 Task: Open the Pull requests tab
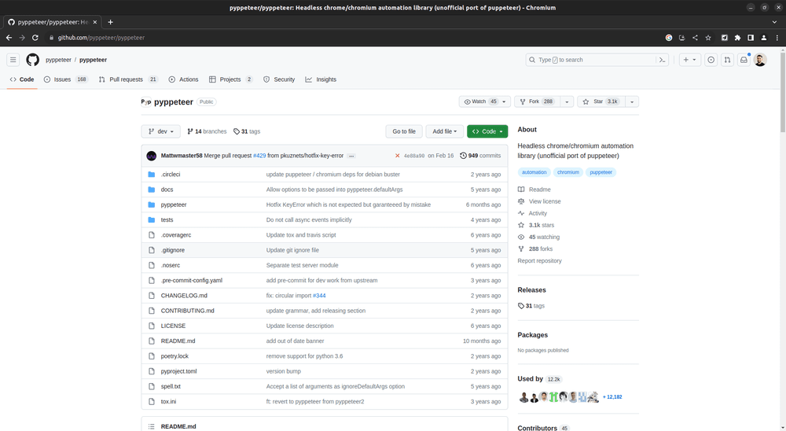129,79
